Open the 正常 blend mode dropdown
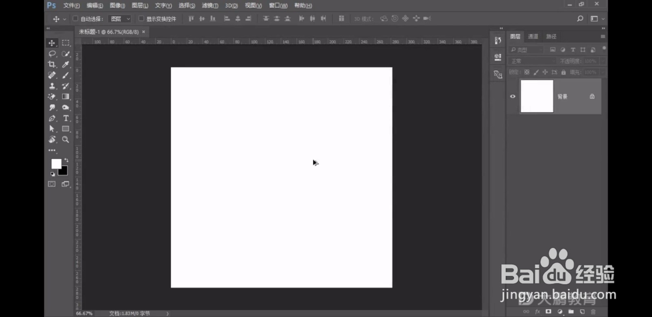The width and height of the screenshot is (652, 317). (532, 61)
